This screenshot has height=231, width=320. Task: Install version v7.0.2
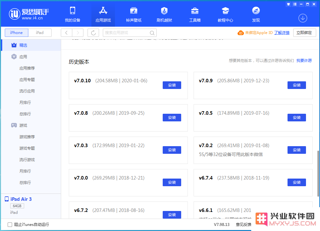(296, 150)
